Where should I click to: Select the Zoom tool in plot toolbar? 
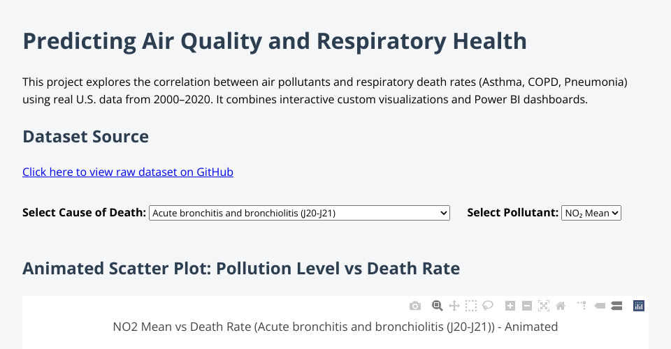438,306
